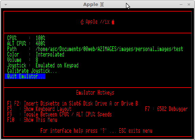Toggle the Color Interpolated option
The height and width of the screenshot is (140, 195).
36,55
